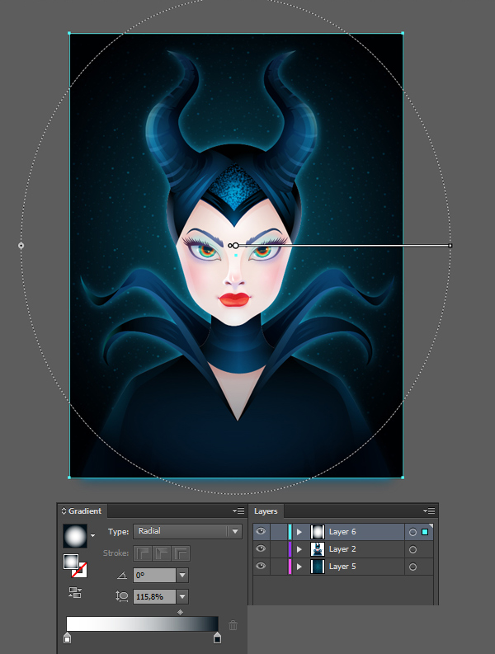
Task: Switch to the Layers panel tab
Action: pos(266,511)
